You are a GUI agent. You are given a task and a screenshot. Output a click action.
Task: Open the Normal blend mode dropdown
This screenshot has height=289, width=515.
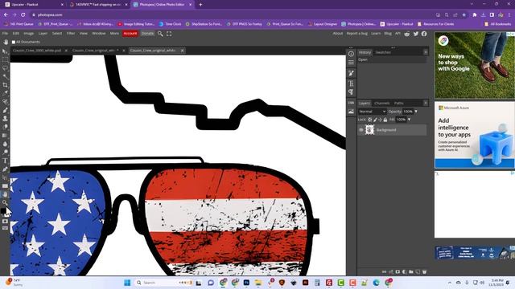point(372,112)
